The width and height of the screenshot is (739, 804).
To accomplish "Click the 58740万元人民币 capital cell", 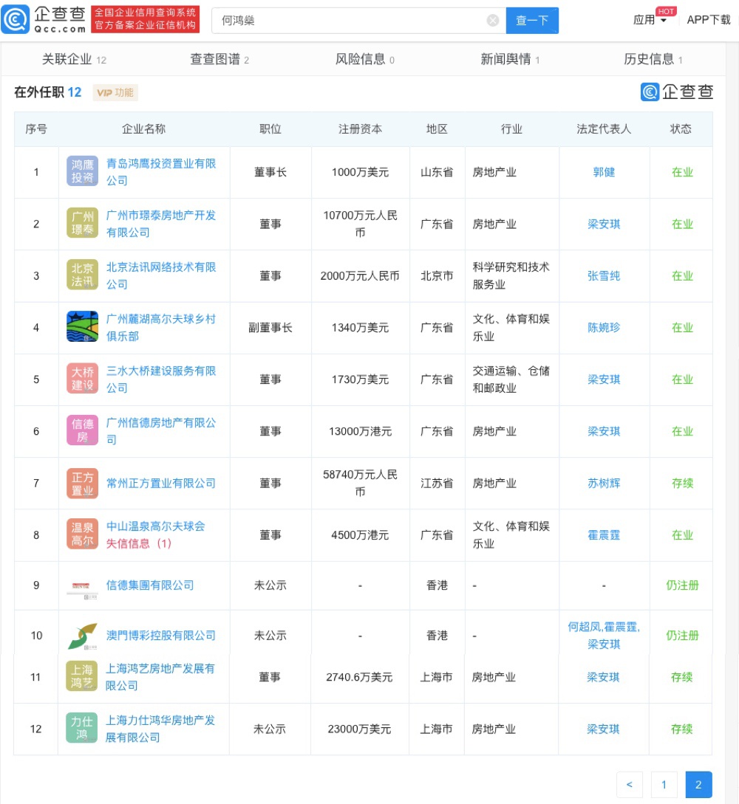I will click(361, 483).
